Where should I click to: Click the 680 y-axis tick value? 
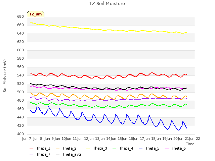tap(20, 17)
